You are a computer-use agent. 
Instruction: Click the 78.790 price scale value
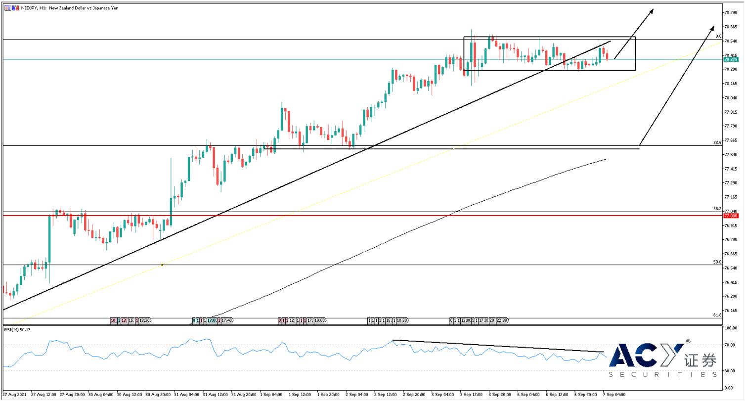click(x=731, y=12)
